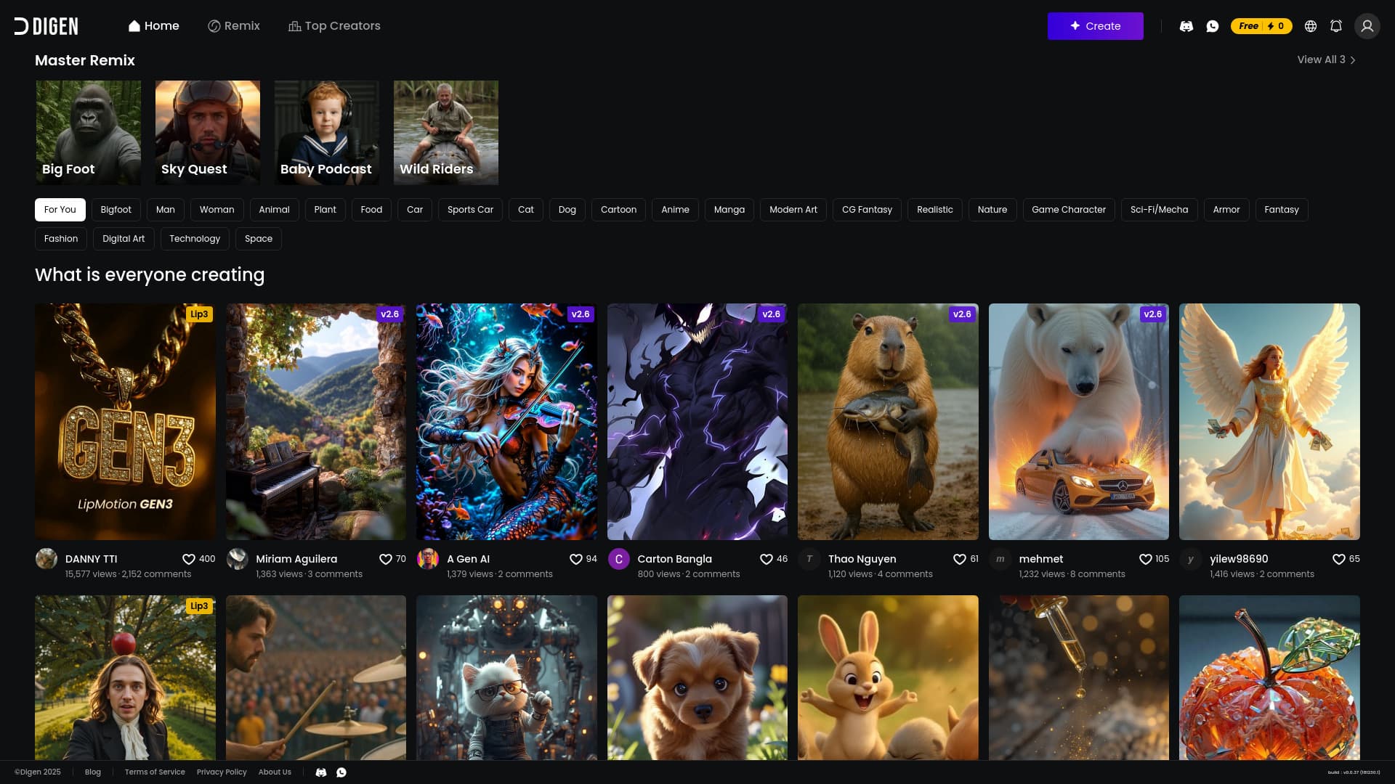The image size is (1395, 784).
Task: Open the notifications bell icon
Action: (x=1336, y=25)
